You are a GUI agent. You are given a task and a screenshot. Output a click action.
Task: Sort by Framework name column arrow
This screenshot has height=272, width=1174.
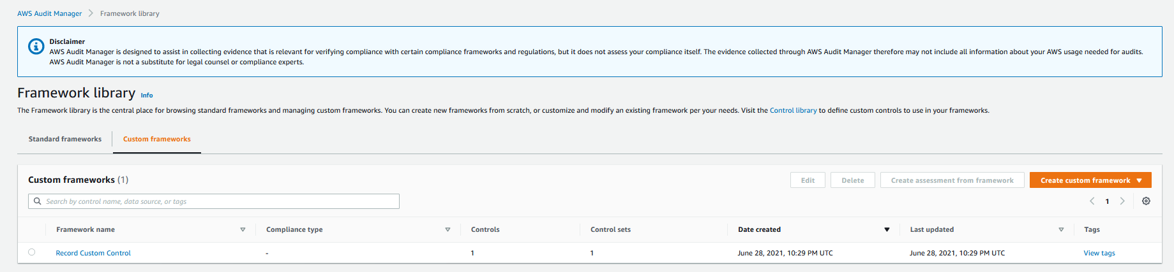click(243, 229)
